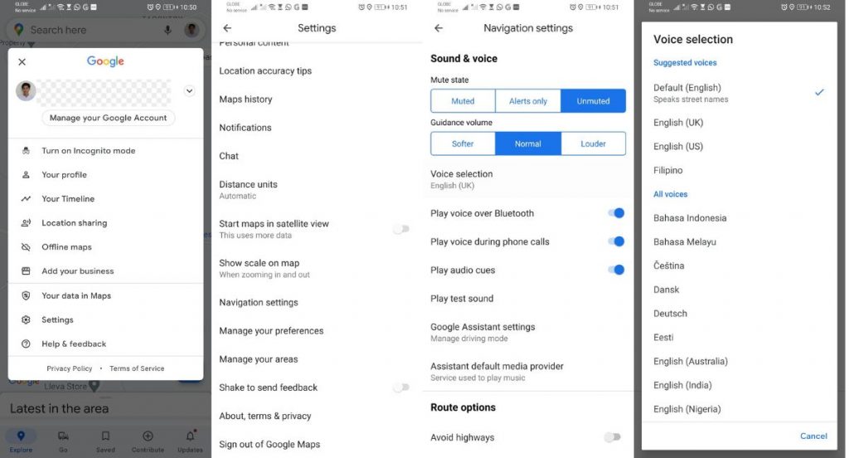The image size is (849, 458).
Task: Tap the microphone voice search icon
Action: [167, 30]
